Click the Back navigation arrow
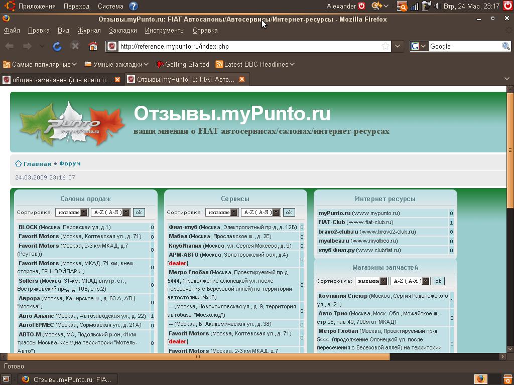 click(10, 46)
